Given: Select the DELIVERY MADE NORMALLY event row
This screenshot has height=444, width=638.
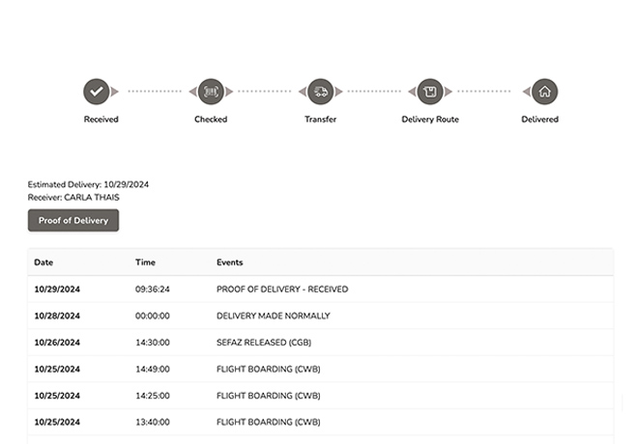Looking at the screenshot, I should point(273,316).
